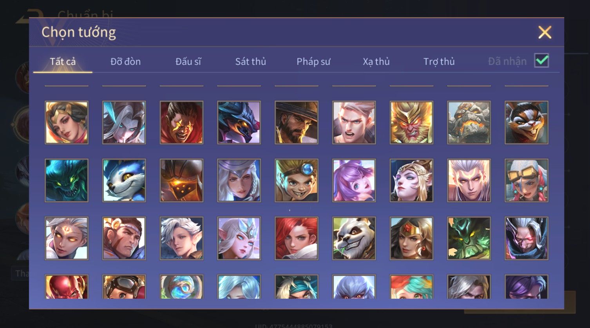
Task: Switch to the Đỡ đòn tab
Action: pyautogui.click(x=125, y=61)
